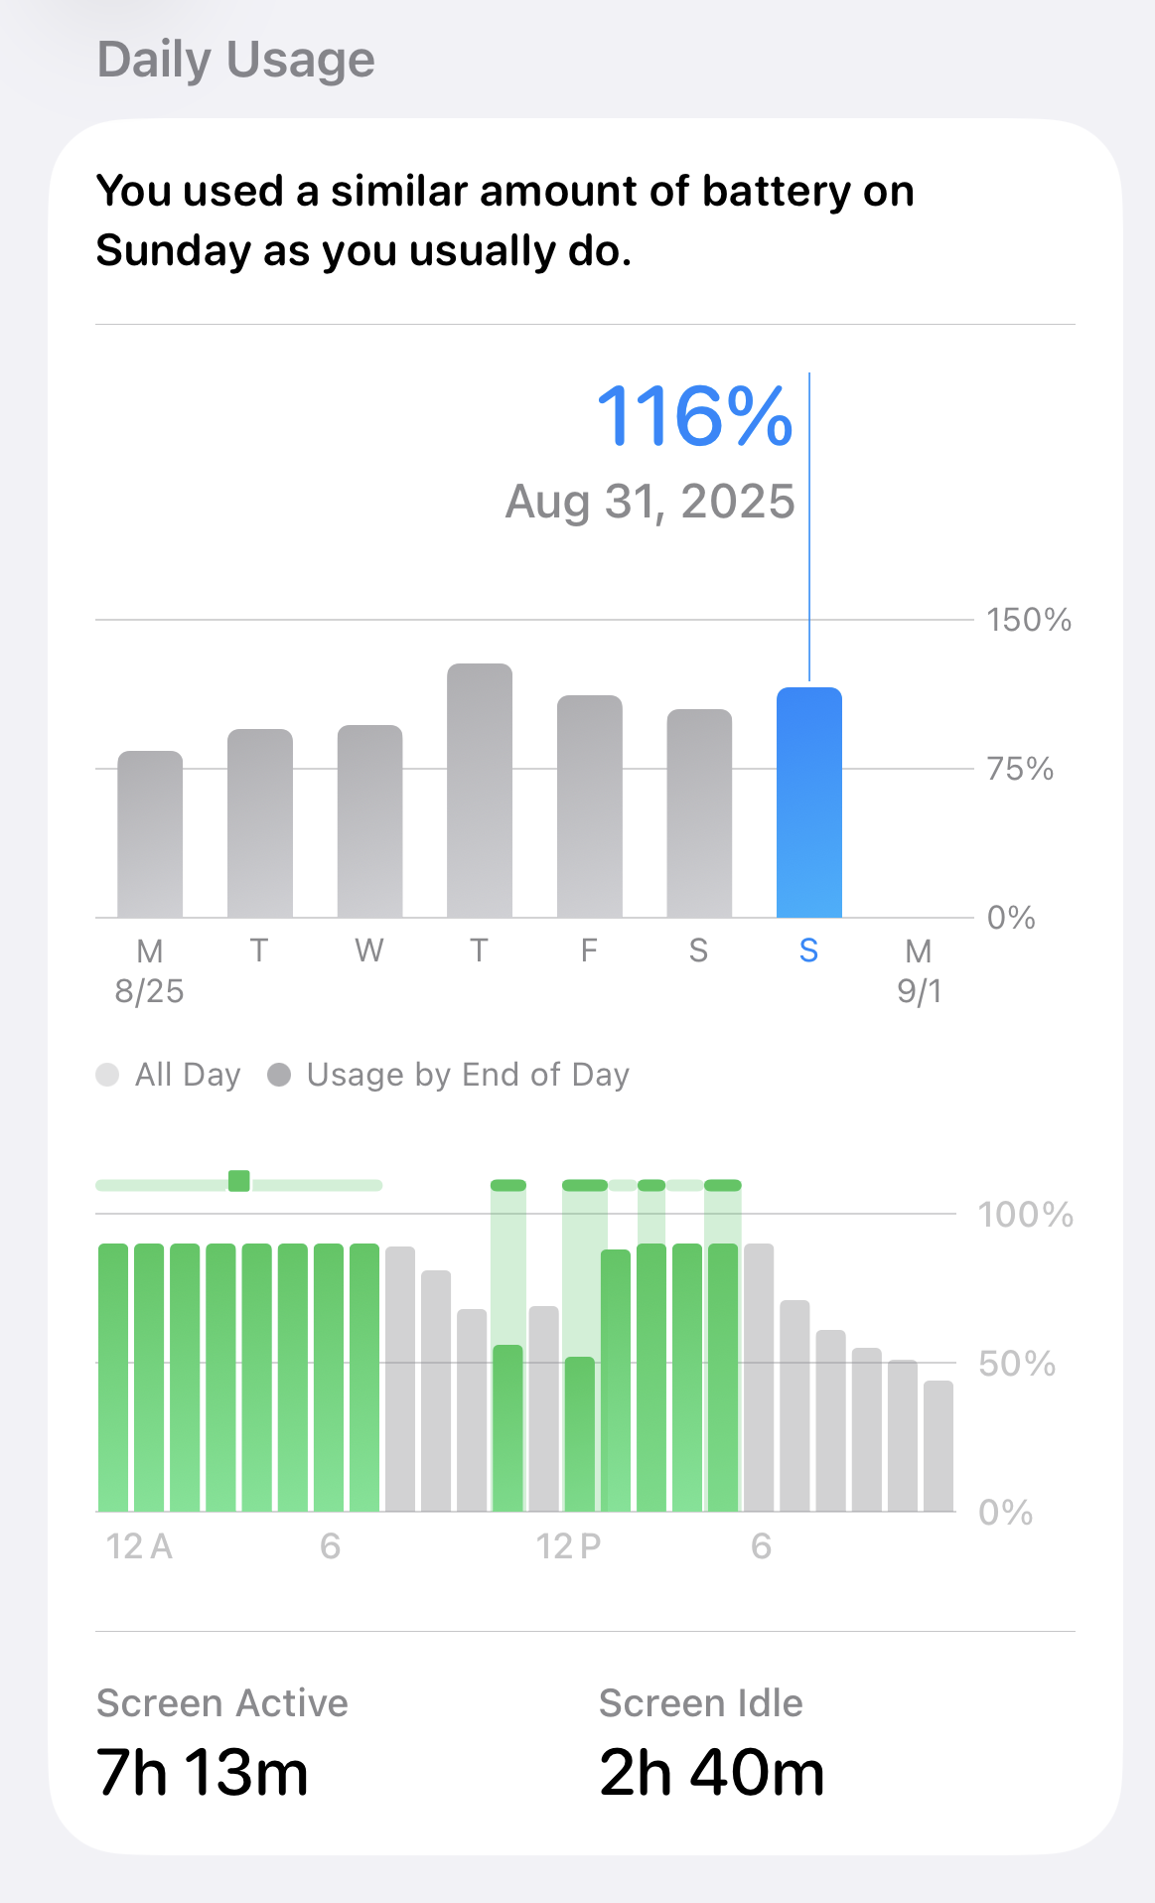
Task: Tap the shortest green hourly bar
Action: [580, 1434]
